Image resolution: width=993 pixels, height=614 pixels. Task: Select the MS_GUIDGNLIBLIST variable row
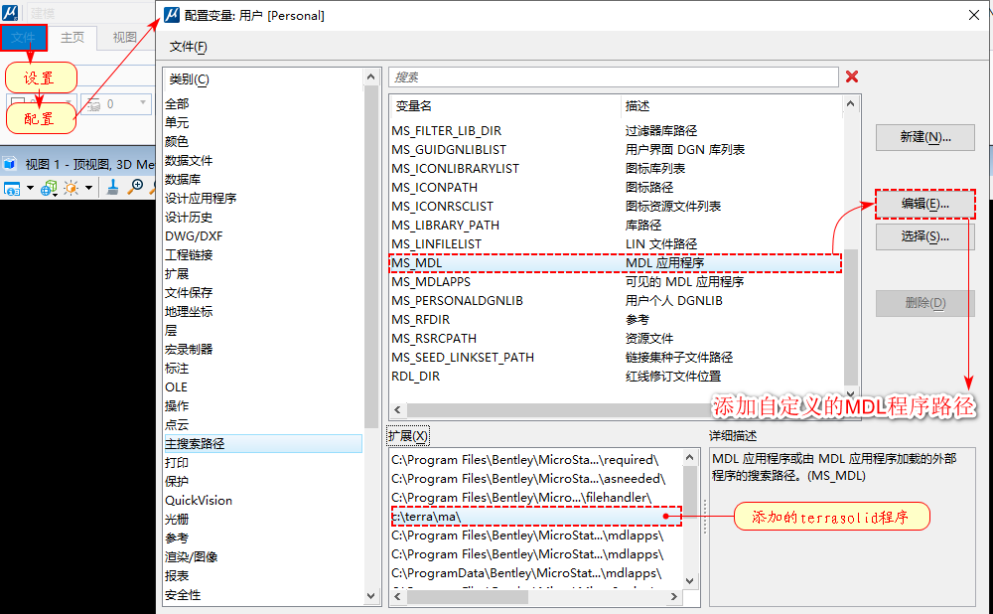[x=616, y=150]
